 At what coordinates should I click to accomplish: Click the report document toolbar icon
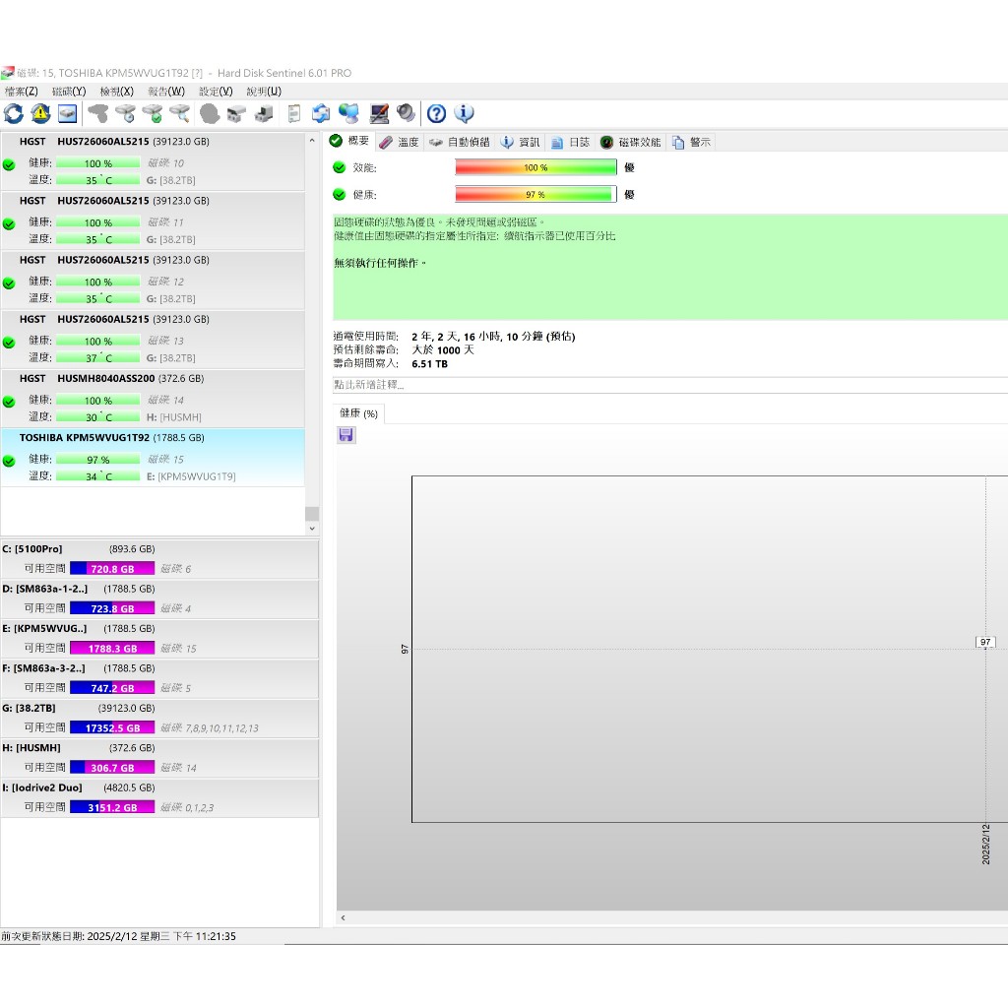click(293, 114)
